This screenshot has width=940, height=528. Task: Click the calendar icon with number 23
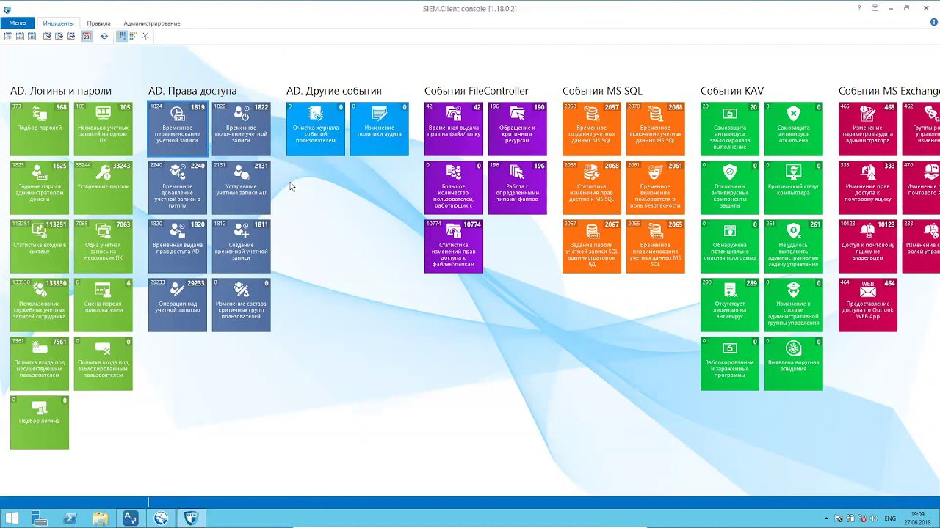(x=87, y=36)
